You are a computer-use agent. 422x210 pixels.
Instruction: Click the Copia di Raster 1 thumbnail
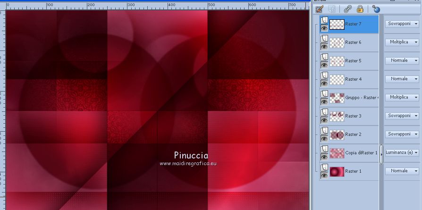(x=337, y=153)
